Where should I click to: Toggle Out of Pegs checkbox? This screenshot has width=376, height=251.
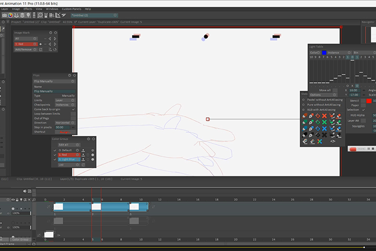(x=73, y=118)
